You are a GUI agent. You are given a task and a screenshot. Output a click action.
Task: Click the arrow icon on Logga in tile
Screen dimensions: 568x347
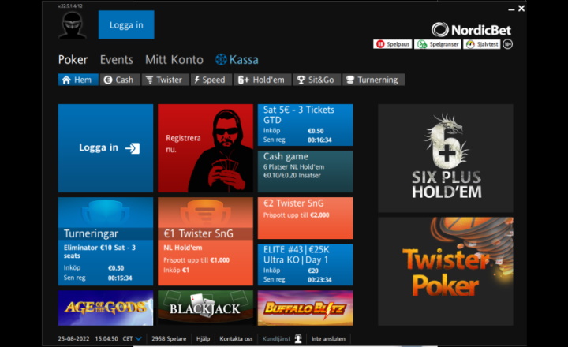coord(133,148)
